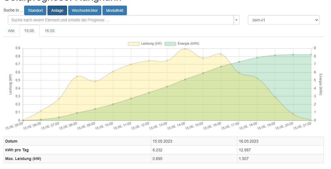Click the energy data point at 21:00
331x169 pixels.
311,55
